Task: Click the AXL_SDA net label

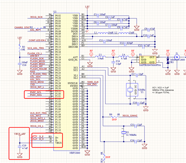Action: 35,77
